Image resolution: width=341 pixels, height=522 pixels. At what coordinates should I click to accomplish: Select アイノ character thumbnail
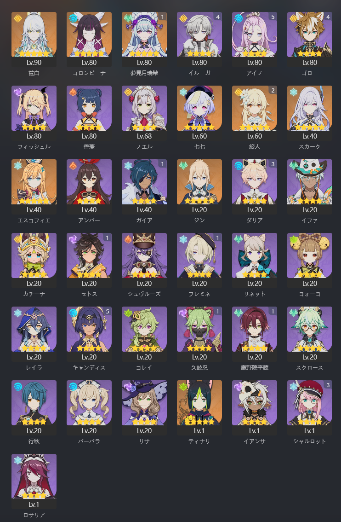tap(255, 35)
